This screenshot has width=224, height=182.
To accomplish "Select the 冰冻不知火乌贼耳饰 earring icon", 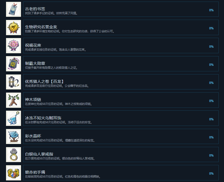I will [x=13, y=118].
